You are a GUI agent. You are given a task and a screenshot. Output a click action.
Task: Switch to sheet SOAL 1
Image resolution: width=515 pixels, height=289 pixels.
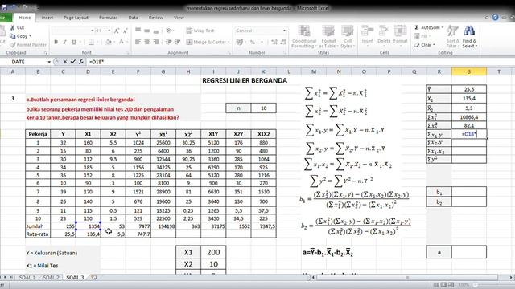[27, 277]
